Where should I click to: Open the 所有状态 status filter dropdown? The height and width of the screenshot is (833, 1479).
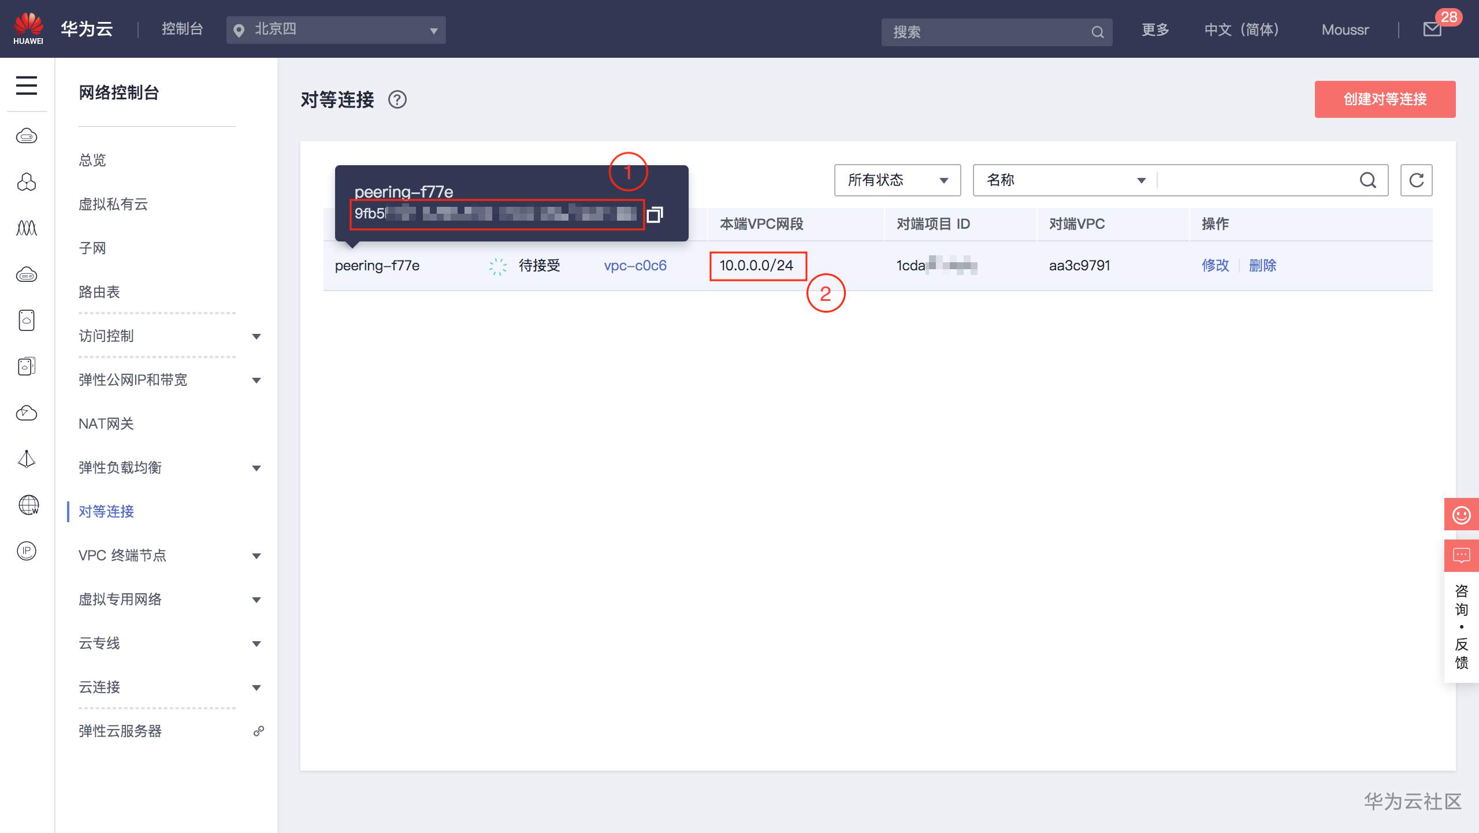coord(897,180)
